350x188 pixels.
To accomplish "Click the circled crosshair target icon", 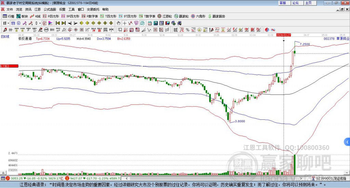I will click(70, 30).
